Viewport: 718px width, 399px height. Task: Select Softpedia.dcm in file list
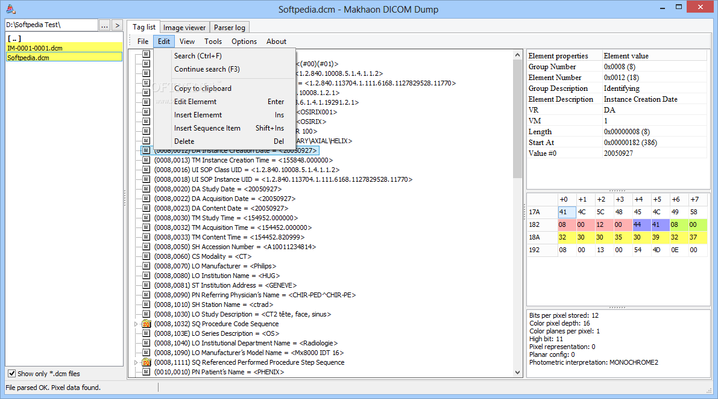(64, 57)
